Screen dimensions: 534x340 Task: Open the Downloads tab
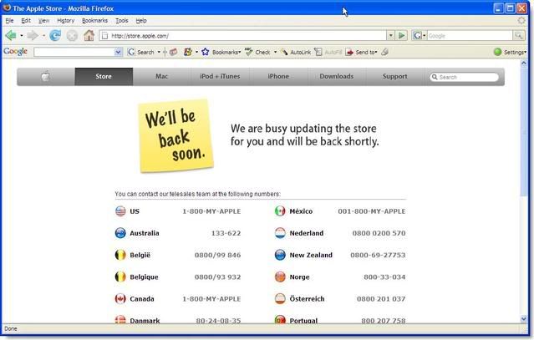tap(337, 77)
